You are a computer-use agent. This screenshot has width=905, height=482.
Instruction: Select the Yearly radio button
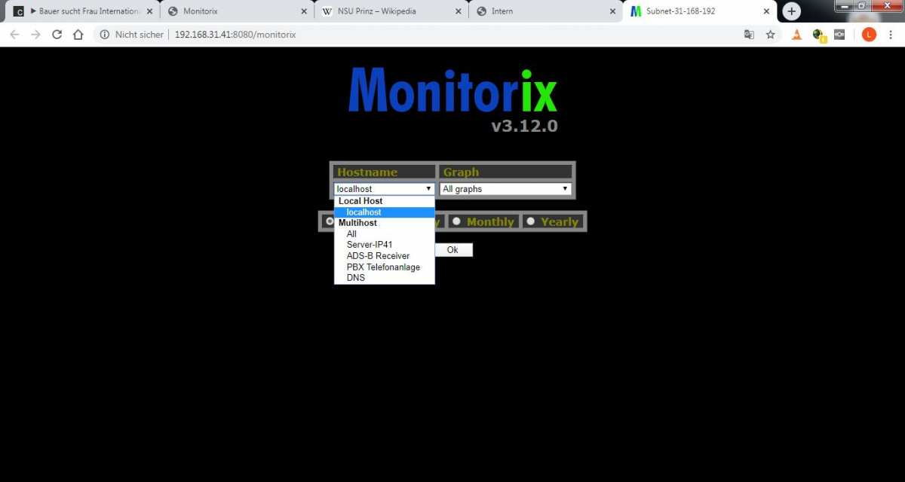530,221
